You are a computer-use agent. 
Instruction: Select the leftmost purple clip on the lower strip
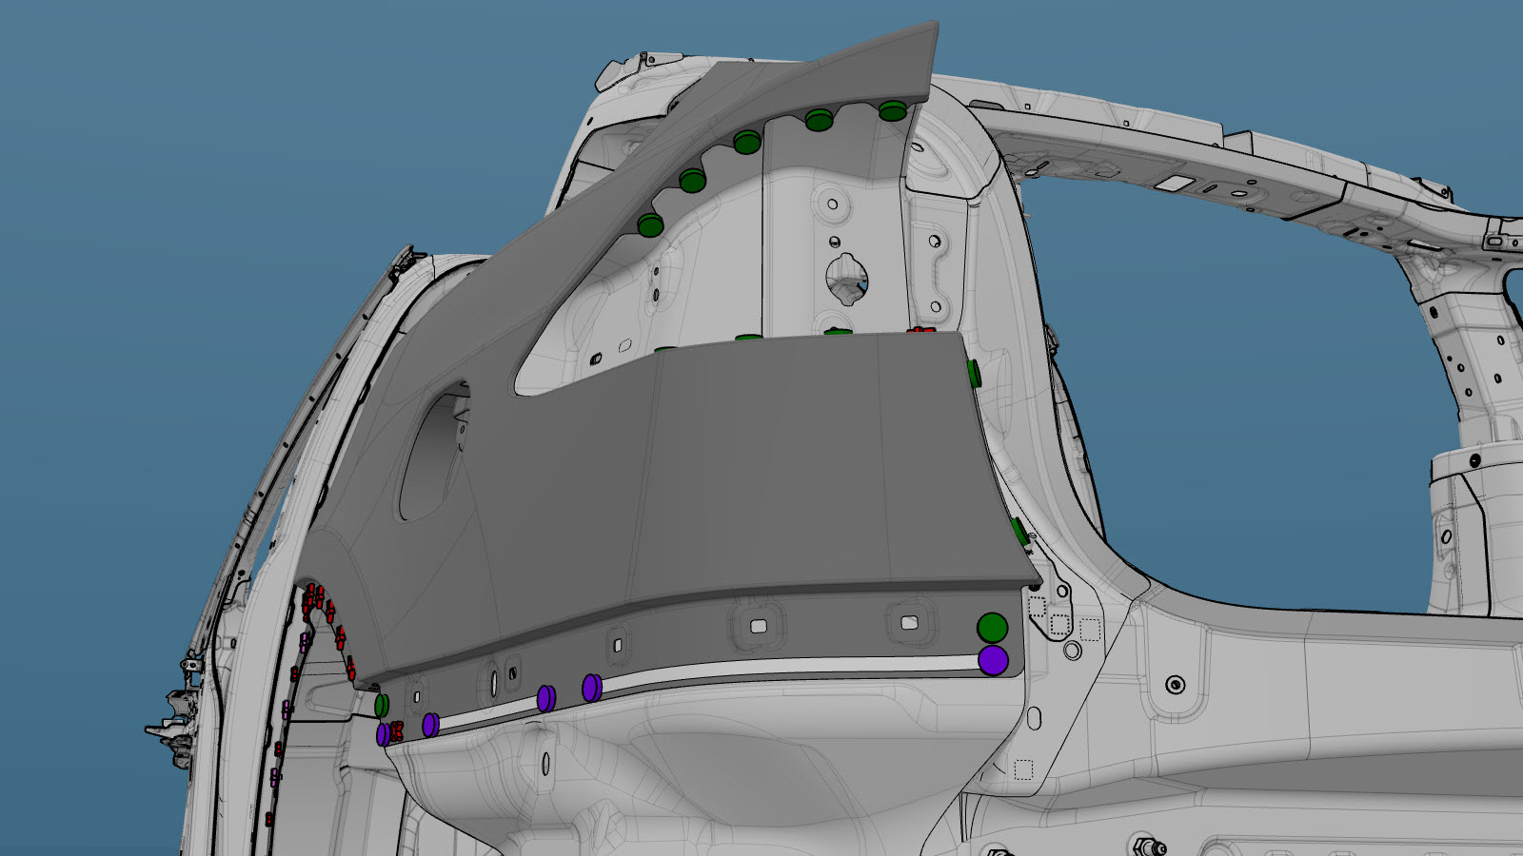pyautogui.click(x=384, y=734)
